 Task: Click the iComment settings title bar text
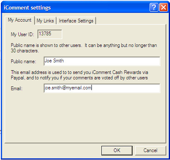(27, 7)
